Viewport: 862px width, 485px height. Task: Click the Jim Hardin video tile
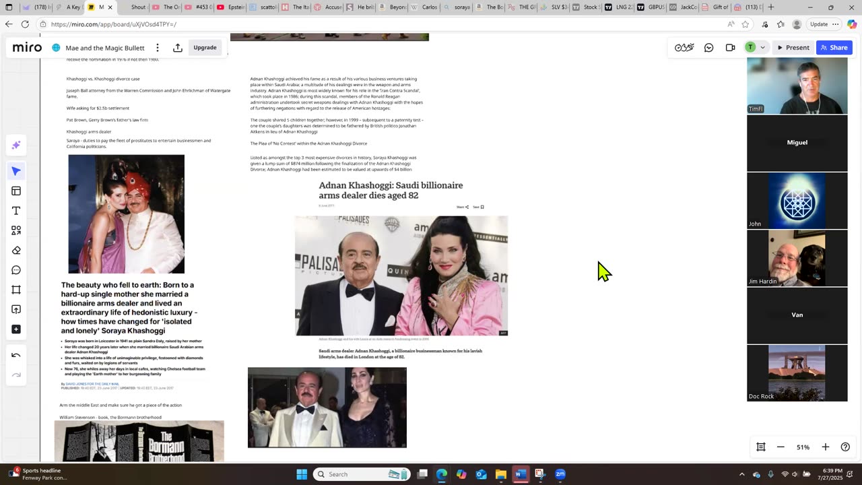pyautogui.click(x=797, y=258)
